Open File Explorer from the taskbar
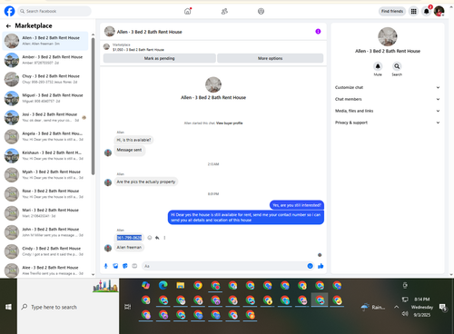 pyautogui.click(x=181, y=285)
